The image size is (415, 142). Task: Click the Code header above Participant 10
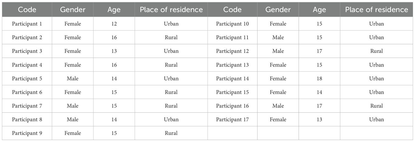click(x=232, y=10)
